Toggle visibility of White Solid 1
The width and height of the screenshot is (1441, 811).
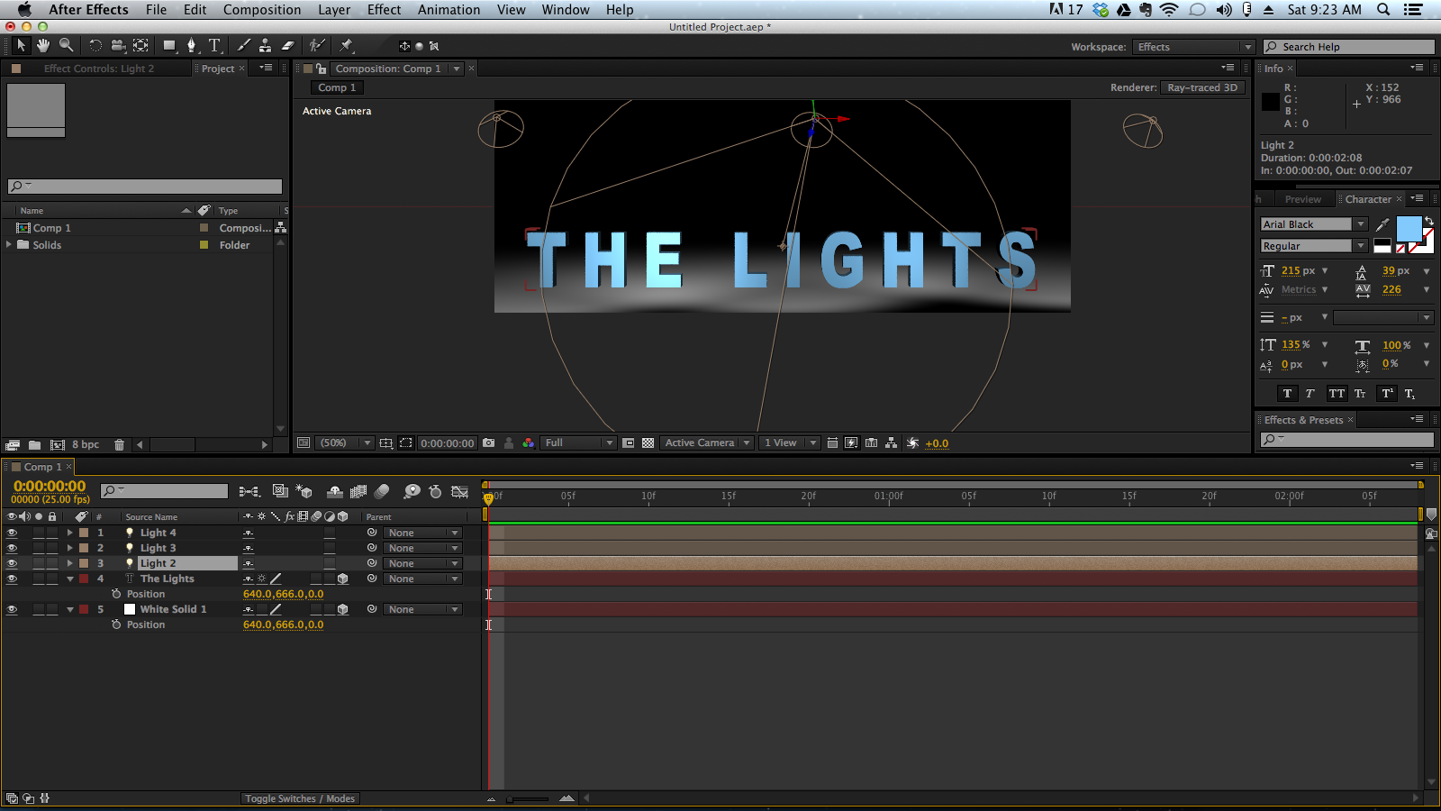[x=12, y=608]
